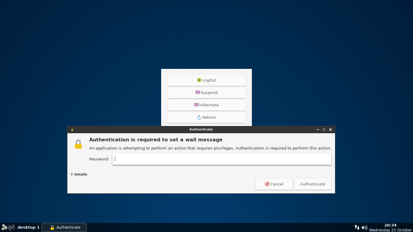
Task: Click the dialog heading about the wall message
Action: (156, 140)
